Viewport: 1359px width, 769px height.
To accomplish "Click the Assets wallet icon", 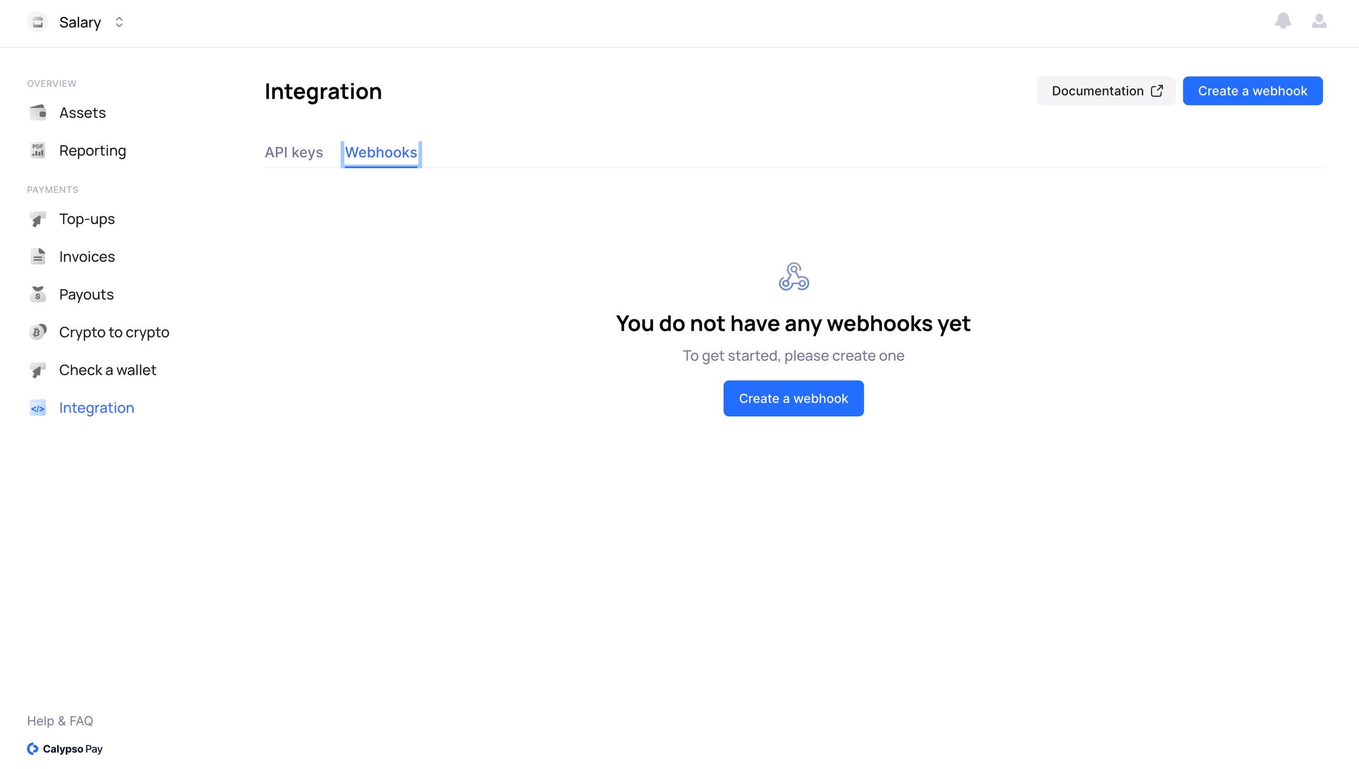I will point(38,113).
